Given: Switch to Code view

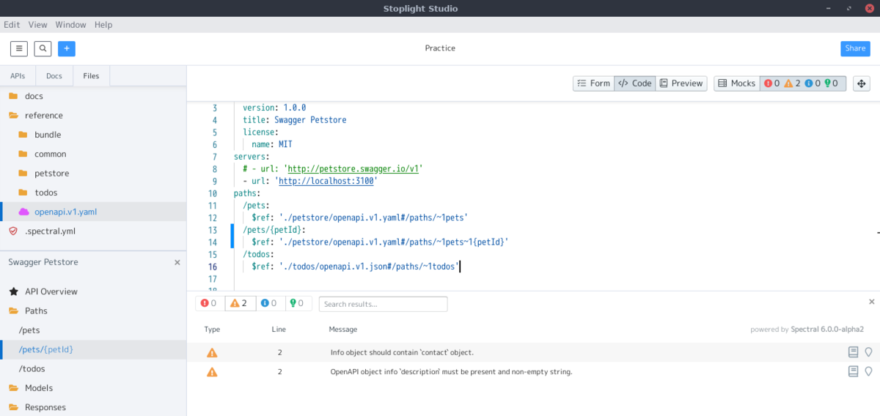Looking at the screenshot, I should (x=635, y=83).
